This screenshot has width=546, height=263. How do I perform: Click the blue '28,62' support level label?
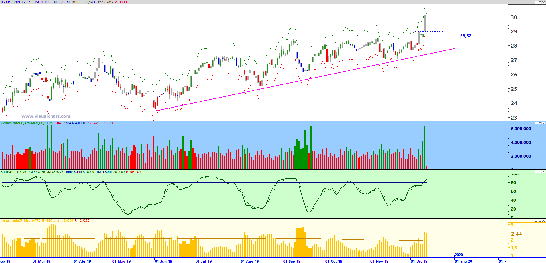(465, 36)
